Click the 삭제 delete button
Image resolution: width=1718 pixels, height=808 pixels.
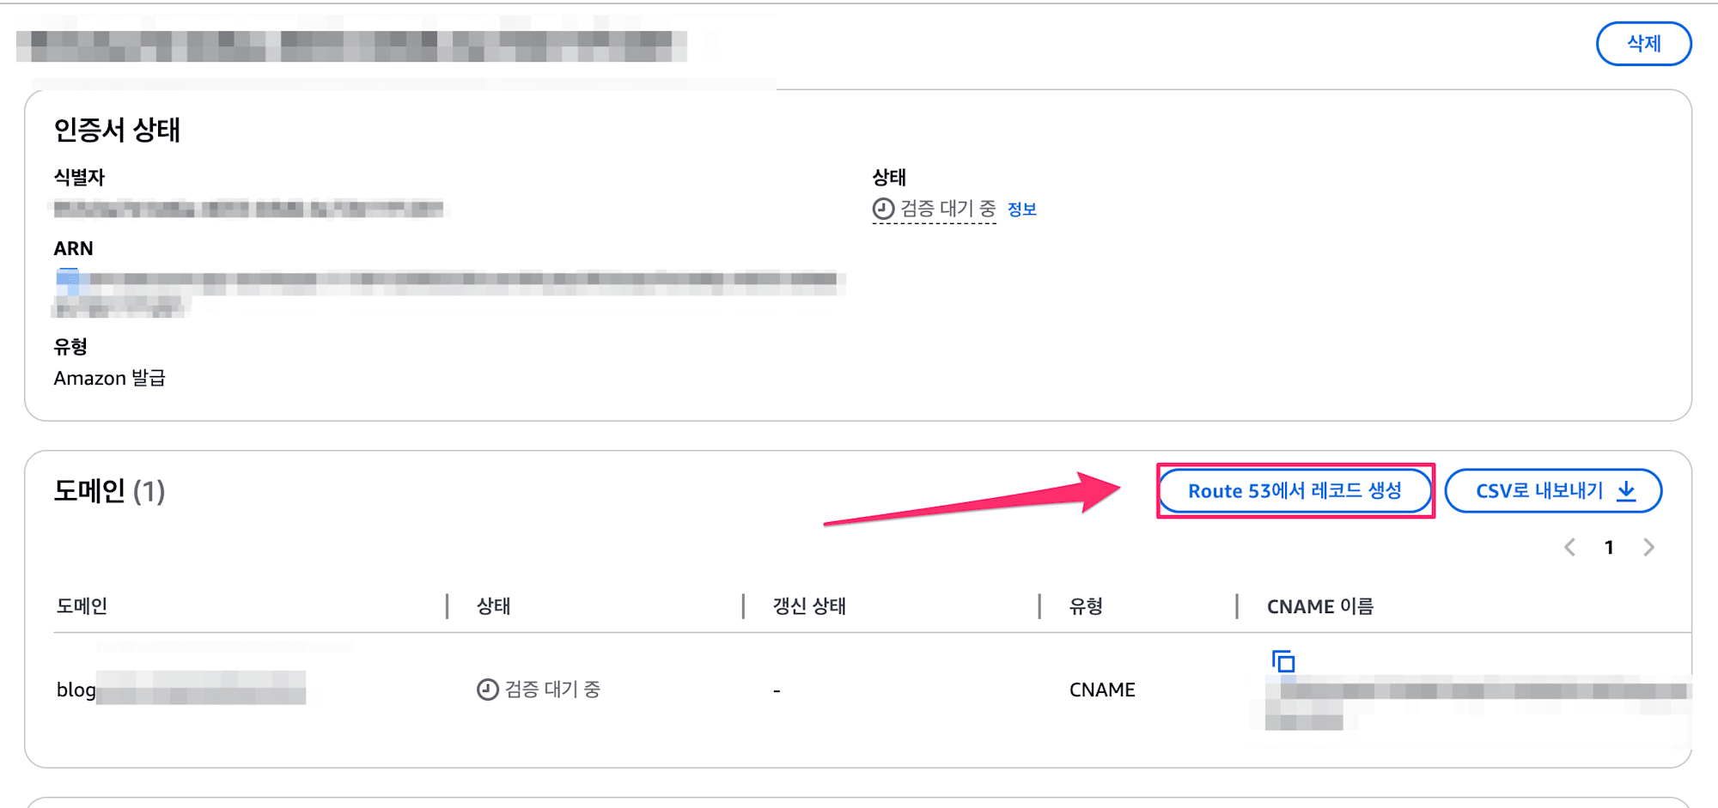pyautogui.click(x=1643, y=44)
